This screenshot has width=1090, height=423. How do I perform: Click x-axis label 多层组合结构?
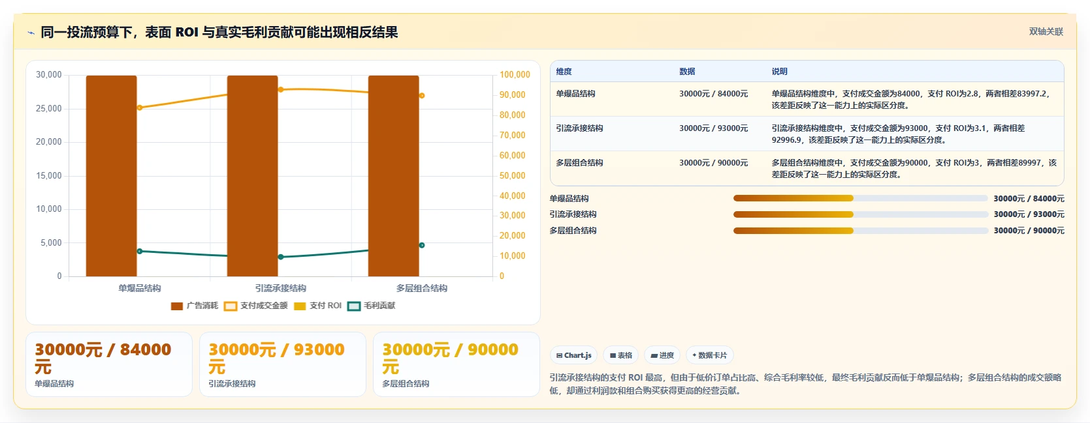[x=422, y=288]
